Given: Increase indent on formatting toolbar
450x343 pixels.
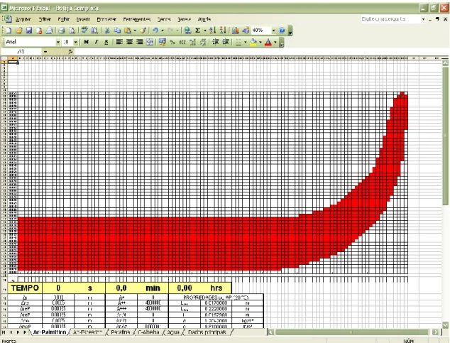Looking at the screenshot, I should 226,42.
